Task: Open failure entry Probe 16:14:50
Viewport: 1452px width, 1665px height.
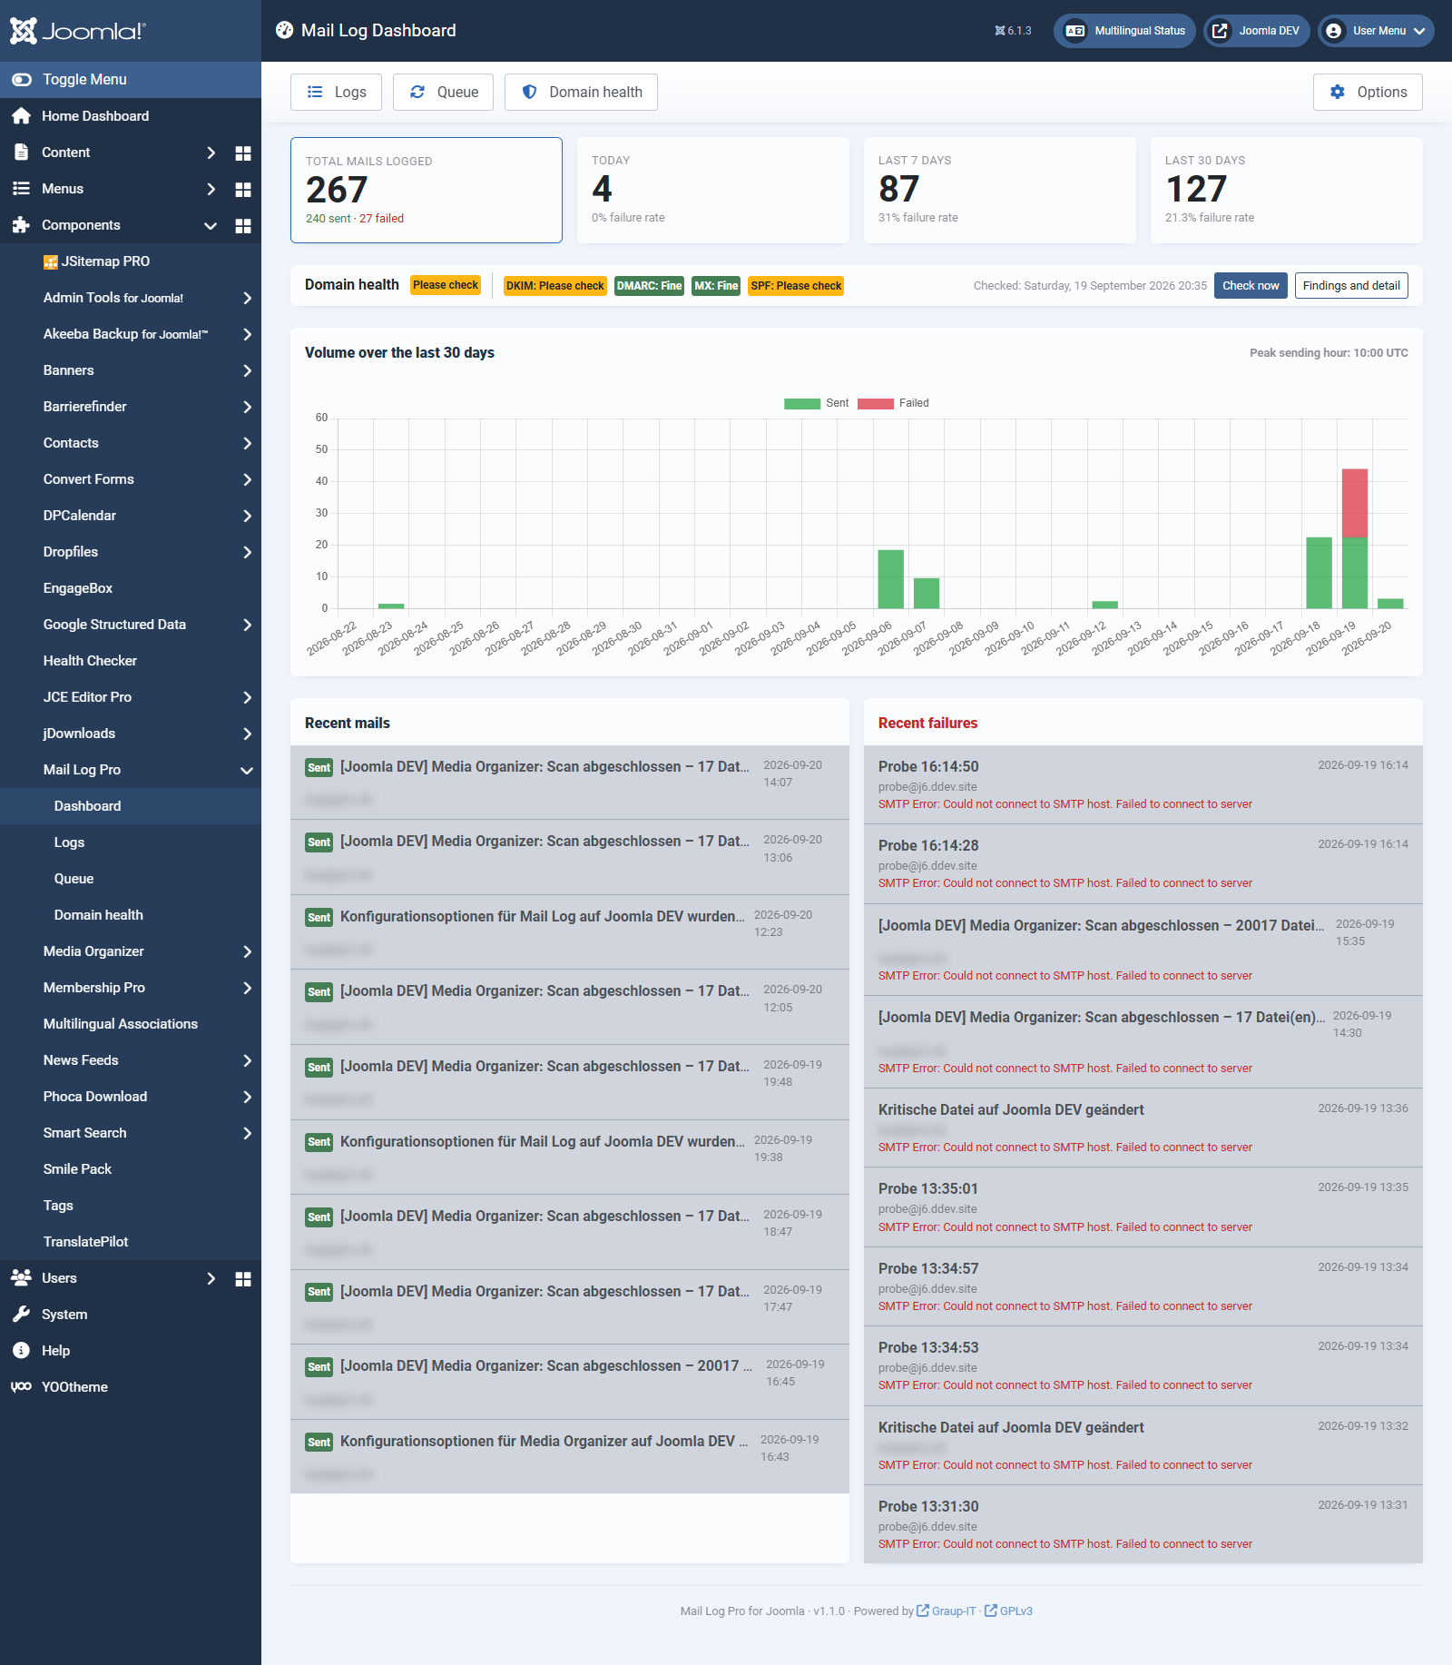Action: click(x=1143, y=785)
